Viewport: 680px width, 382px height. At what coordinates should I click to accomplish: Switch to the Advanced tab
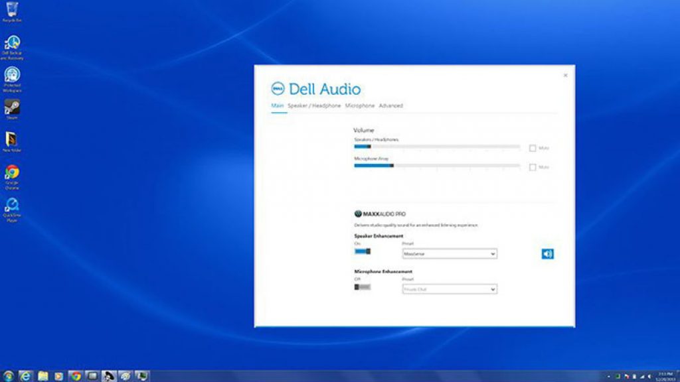(390, 105)
